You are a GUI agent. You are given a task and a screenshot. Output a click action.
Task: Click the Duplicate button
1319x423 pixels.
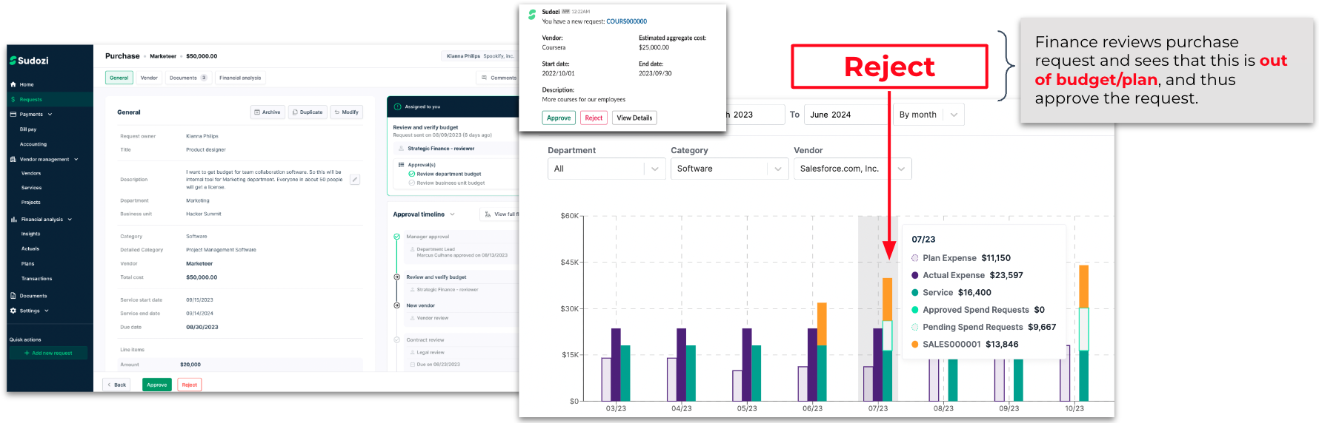308,112
